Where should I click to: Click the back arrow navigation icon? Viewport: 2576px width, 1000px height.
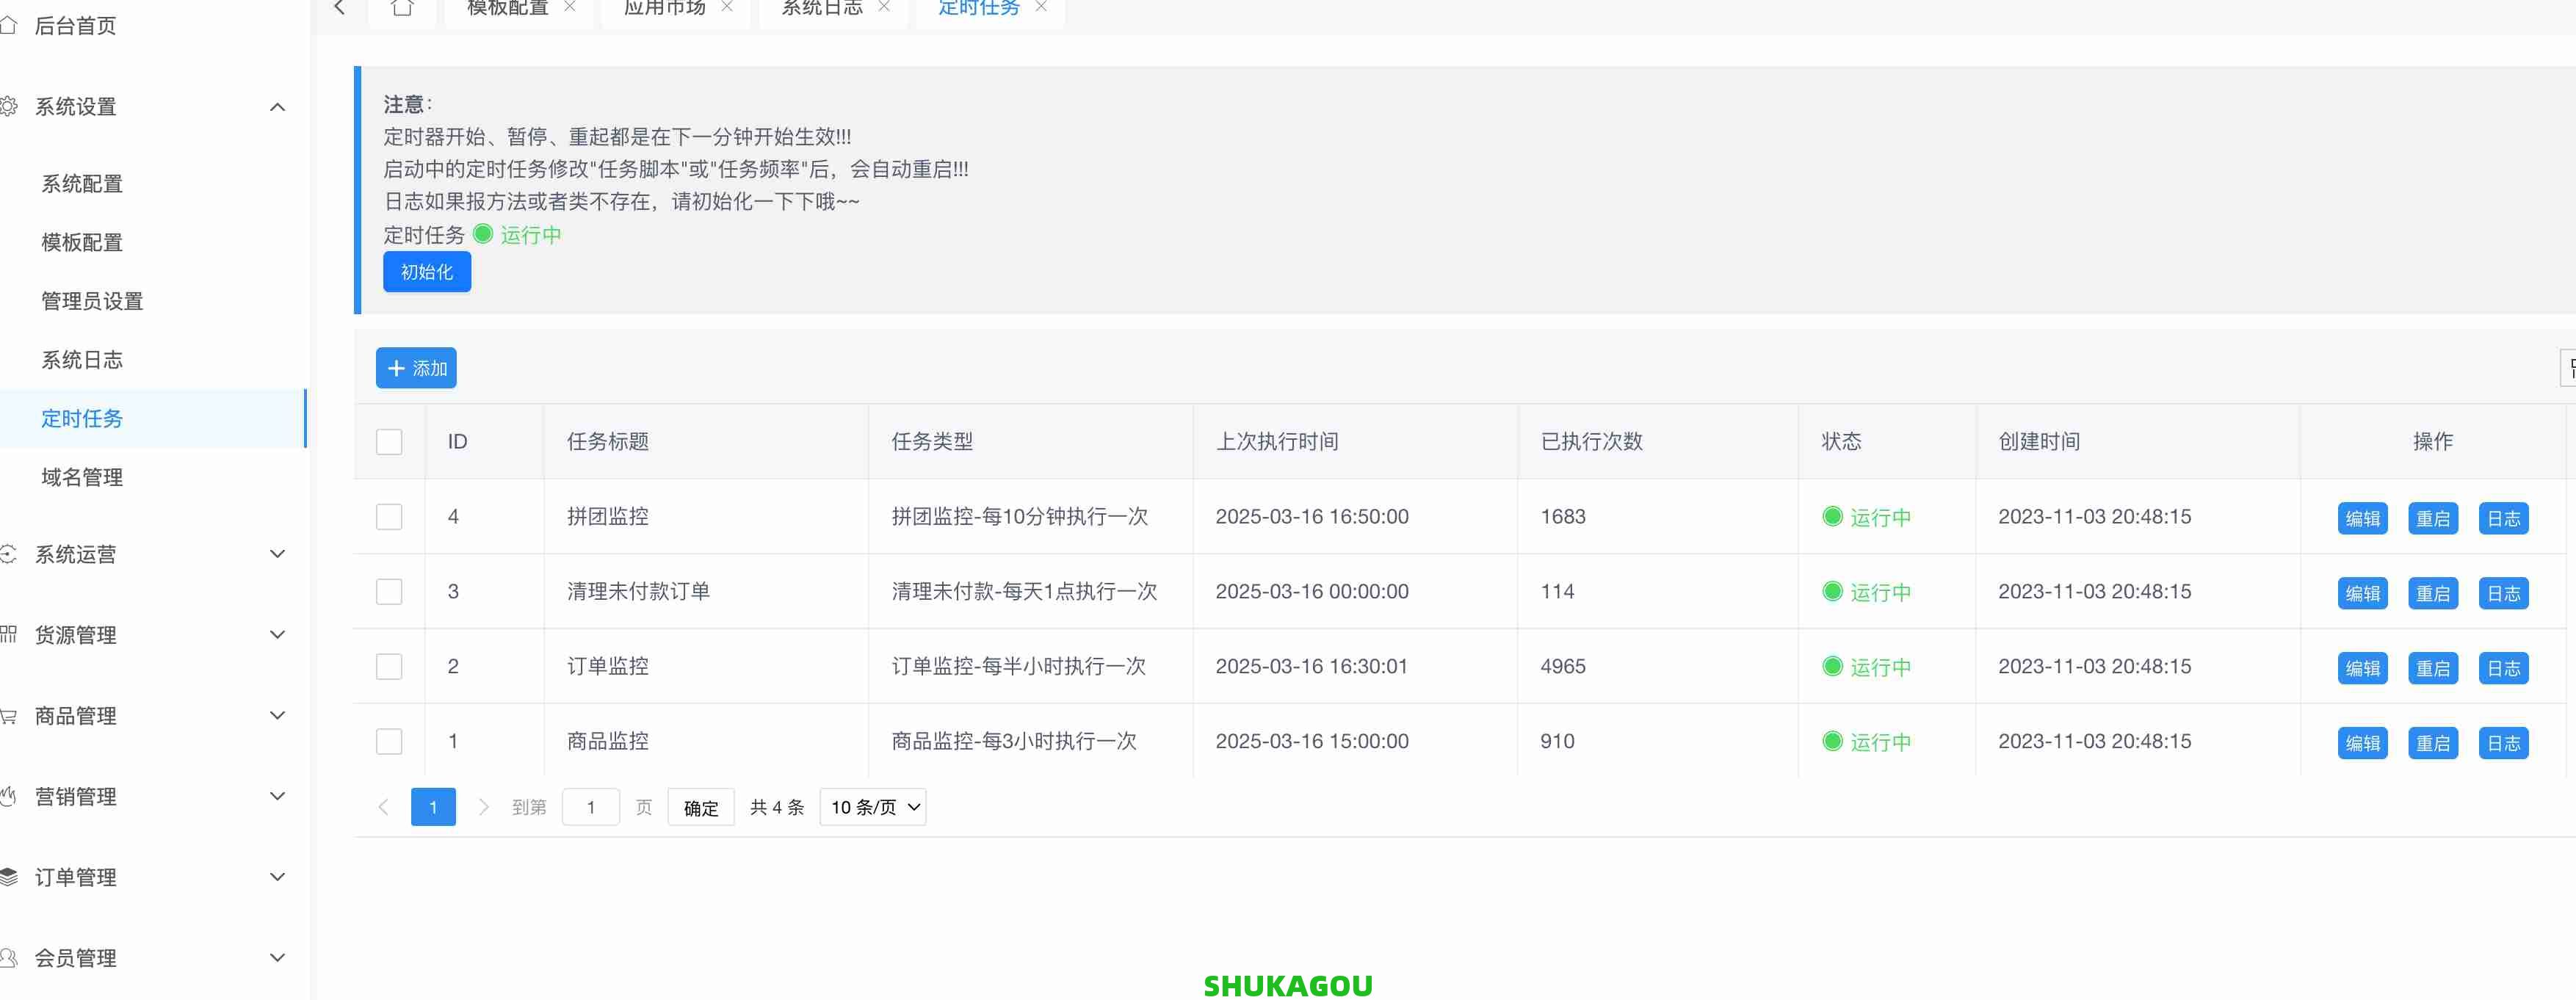[x=340, y=8]
